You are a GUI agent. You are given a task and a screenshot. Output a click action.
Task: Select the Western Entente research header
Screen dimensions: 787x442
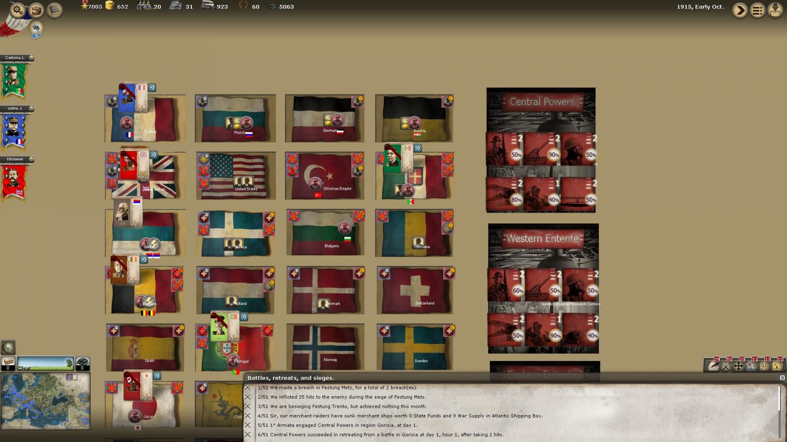[x=543, y=238]
